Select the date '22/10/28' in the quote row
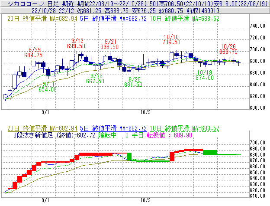 (x=44, y=11)
